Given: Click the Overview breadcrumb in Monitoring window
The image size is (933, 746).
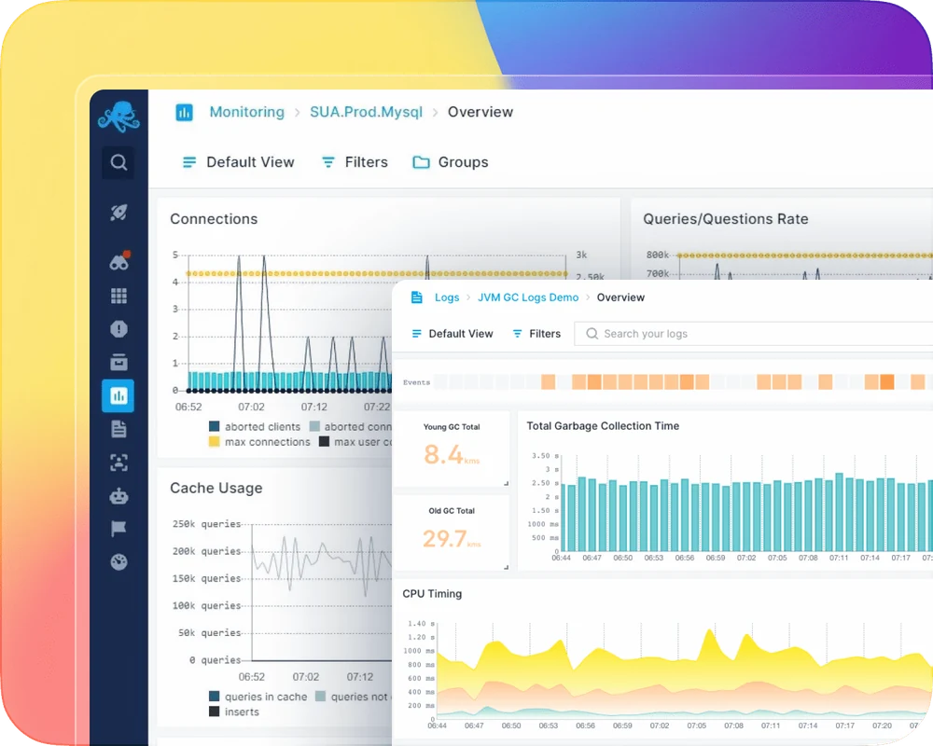Looking at the screenshot, I should 480,112.
